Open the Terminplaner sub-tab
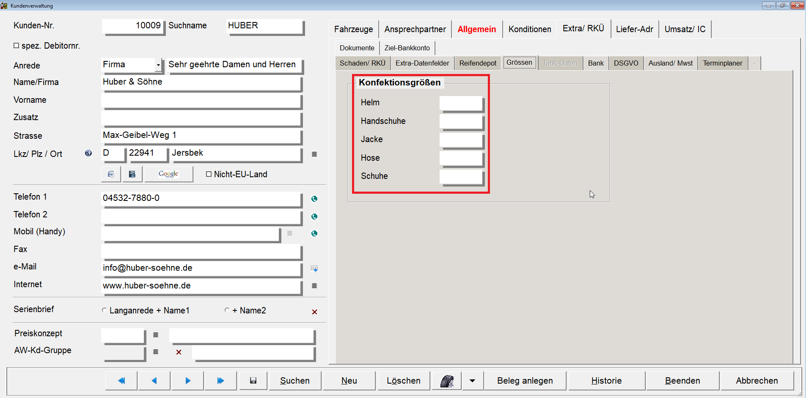Image resolution: width=806 pixels, height=398 pixels. 723,63
